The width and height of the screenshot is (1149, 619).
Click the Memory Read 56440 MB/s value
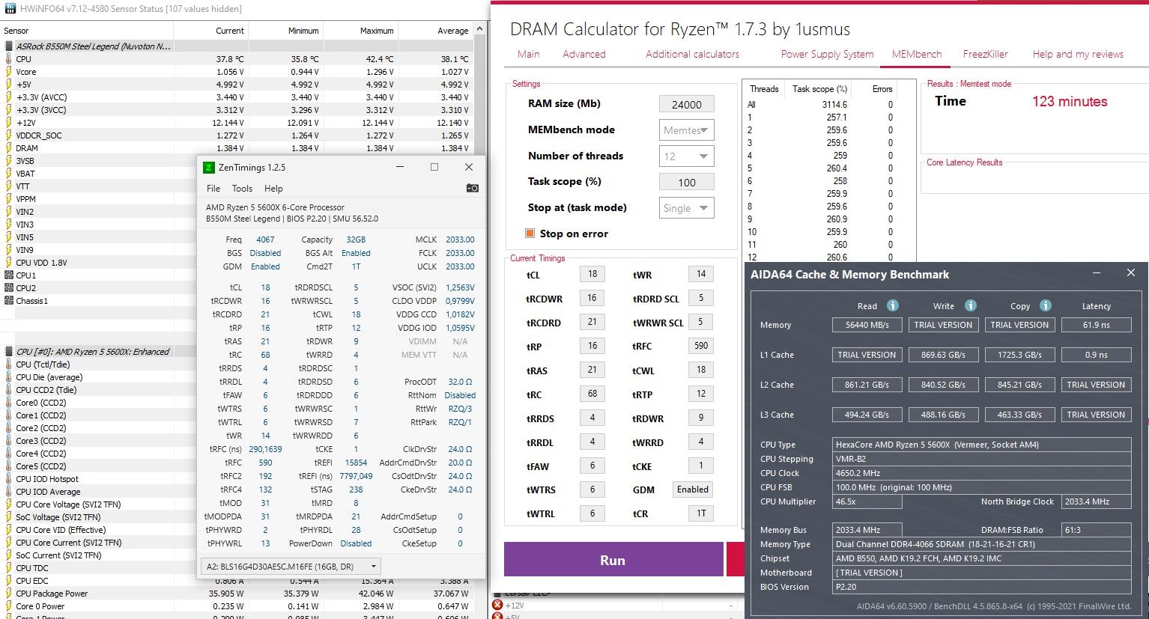click(x=867, y=325)
